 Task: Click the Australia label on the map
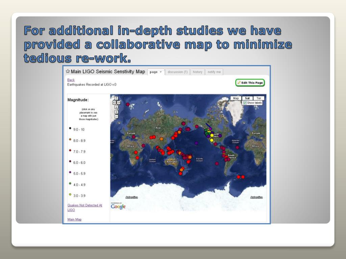(172, 162)
